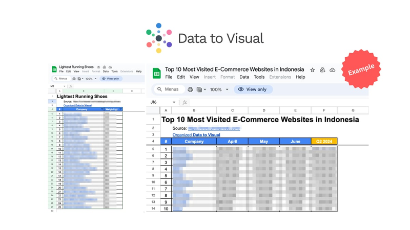Viewport: 410px width, 230px height.
Task: Open Extensions menu in Indonesia sheet
Action: [280, 77]
